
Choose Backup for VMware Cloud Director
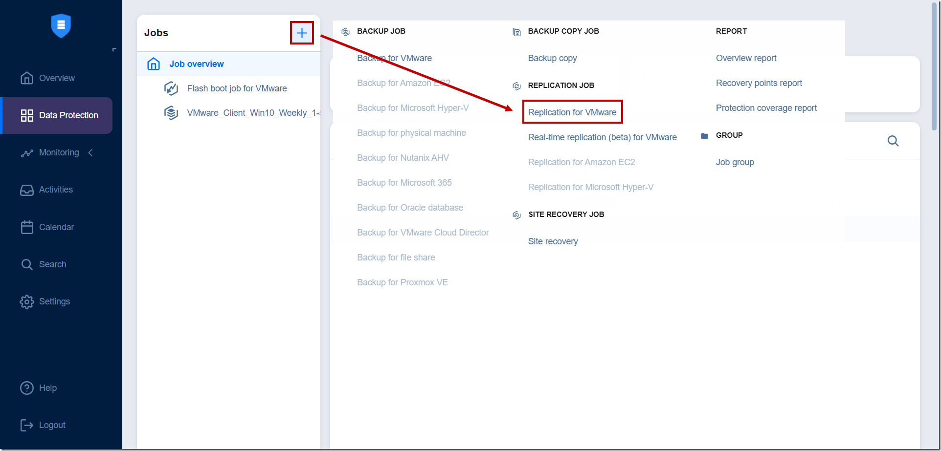[423, 233]
